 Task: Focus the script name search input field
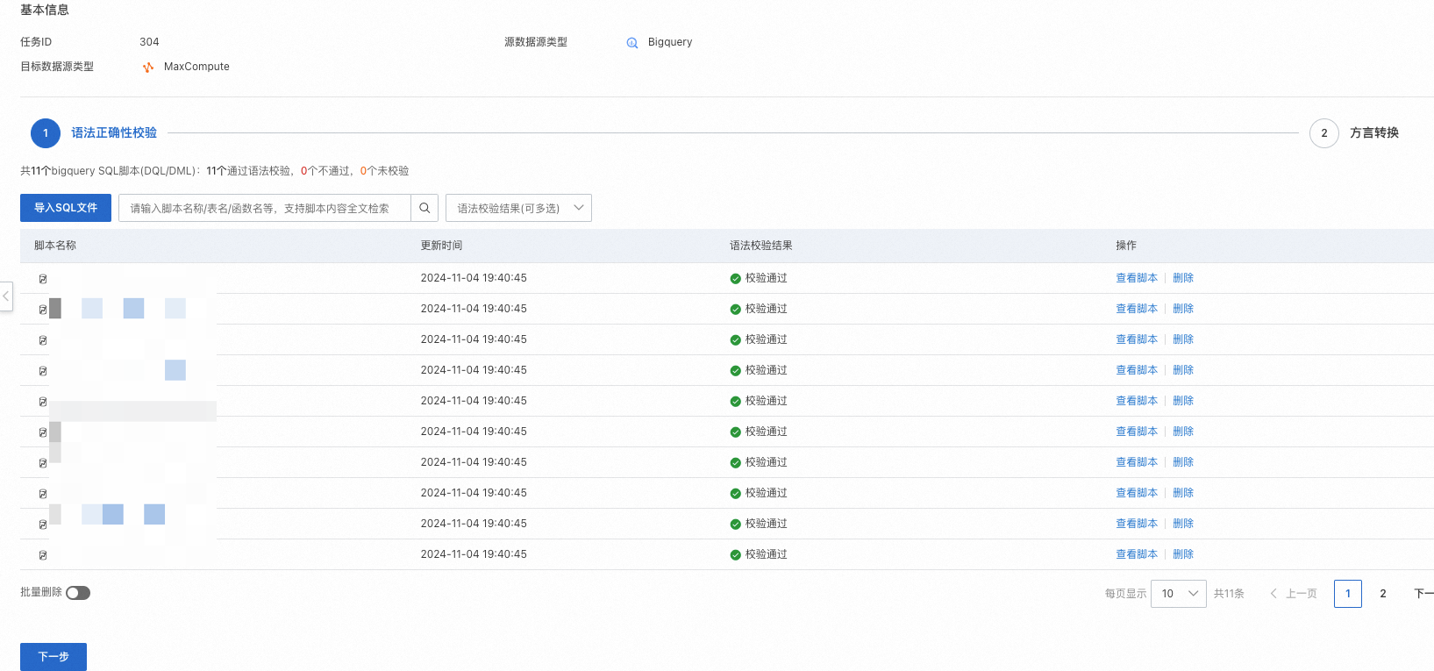[x=265, y=208]
